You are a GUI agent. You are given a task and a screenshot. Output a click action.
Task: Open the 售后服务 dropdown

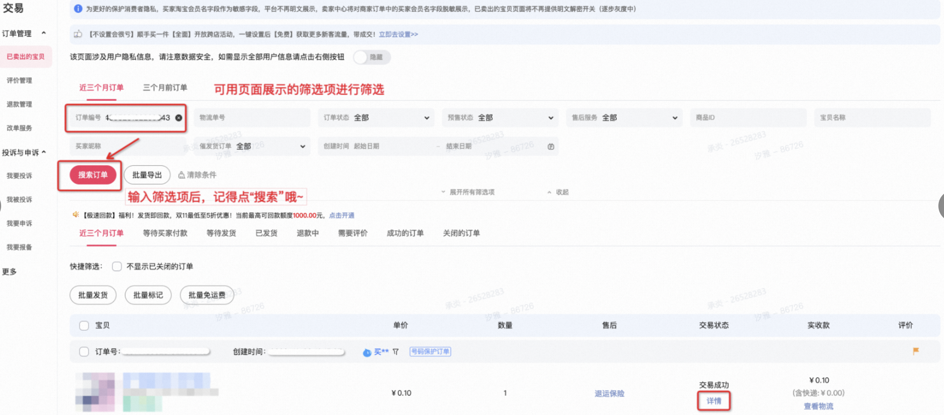click(x=624, y=118)
